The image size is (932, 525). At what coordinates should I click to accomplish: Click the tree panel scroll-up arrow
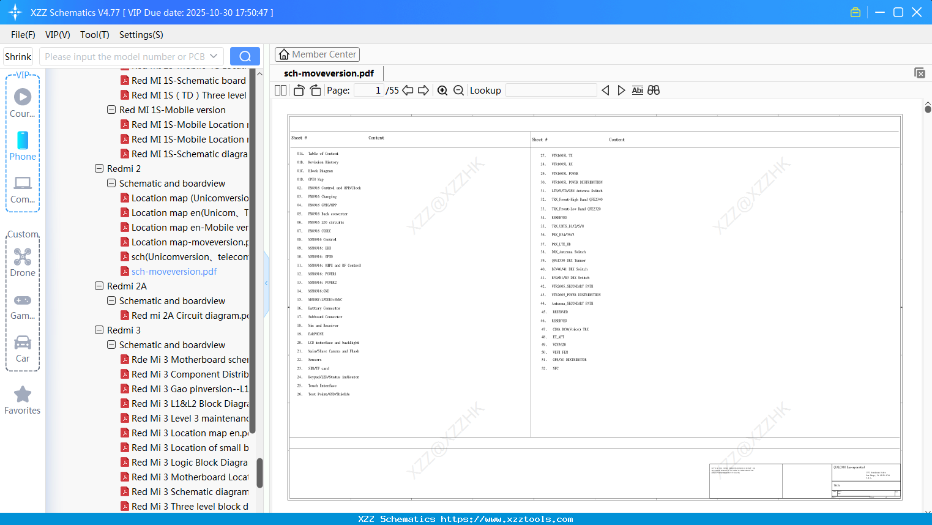coord(259,73)
